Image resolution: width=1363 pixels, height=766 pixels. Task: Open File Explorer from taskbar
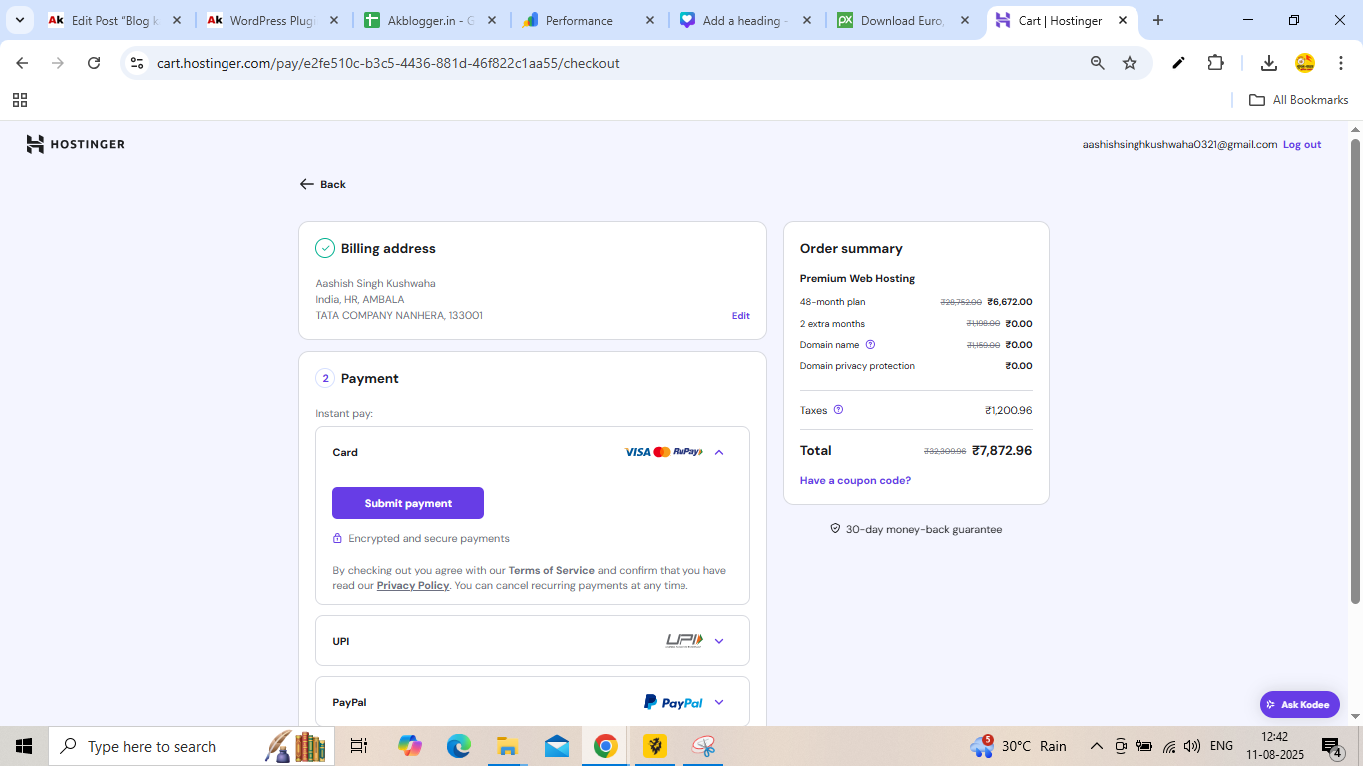click(507, 746)
